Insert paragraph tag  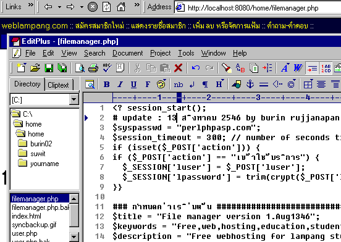tap(205, 85)
